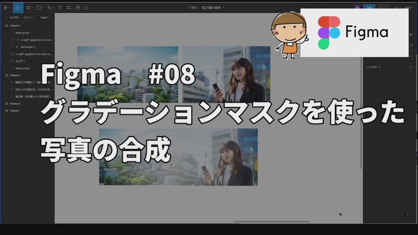Screen dimensions: 418x235
Task: Open the Resources components icon
Action: click(69, 8)
